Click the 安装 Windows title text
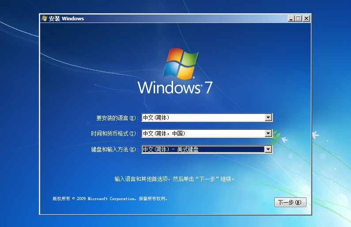This screenshot has height=227, width=351. [x=66, y=19]
